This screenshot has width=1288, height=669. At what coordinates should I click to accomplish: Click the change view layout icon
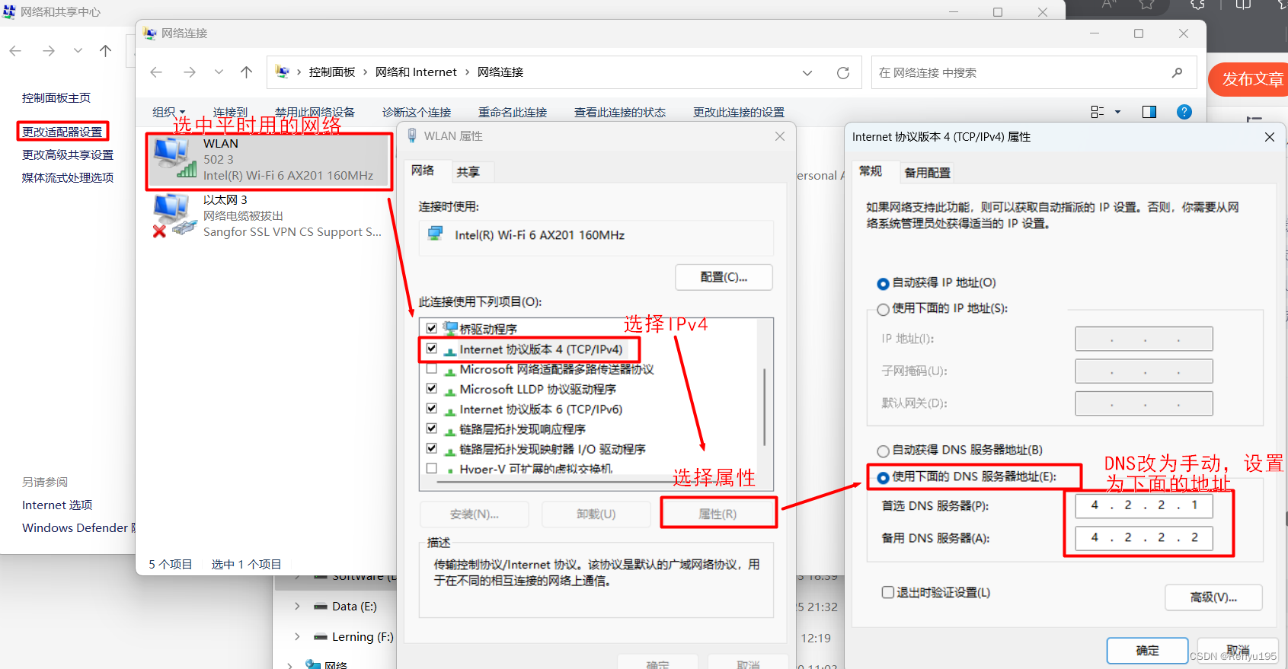(x=1098, y=112)
